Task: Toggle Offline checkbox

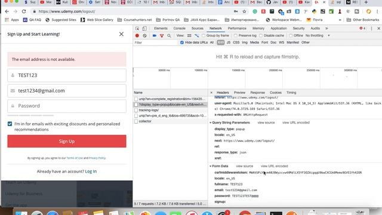Action: point(291,36)
